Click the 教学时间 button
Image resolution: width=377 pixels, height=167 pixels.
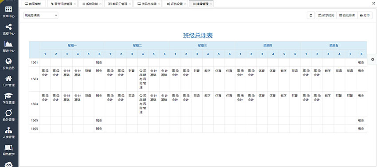click(326, 16)
